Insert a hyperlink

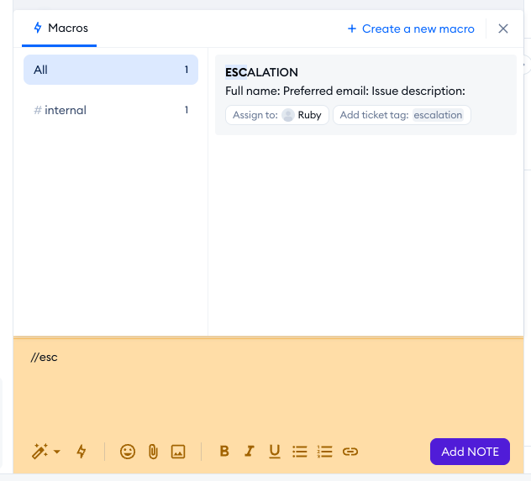pyautogui.click(x=350, y=452)
